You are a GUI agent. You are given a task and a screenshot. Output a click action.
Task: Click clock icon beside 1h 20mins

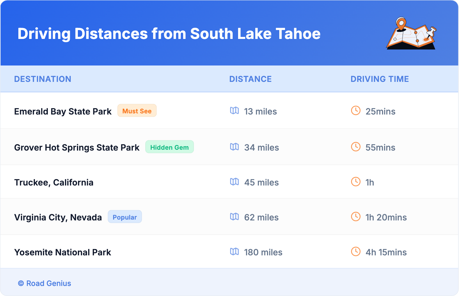356,217
